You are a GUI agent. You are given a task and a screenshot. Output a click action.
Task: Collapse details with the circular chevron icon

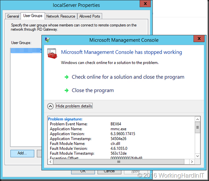pyautogui.click(x=50, y=106)
